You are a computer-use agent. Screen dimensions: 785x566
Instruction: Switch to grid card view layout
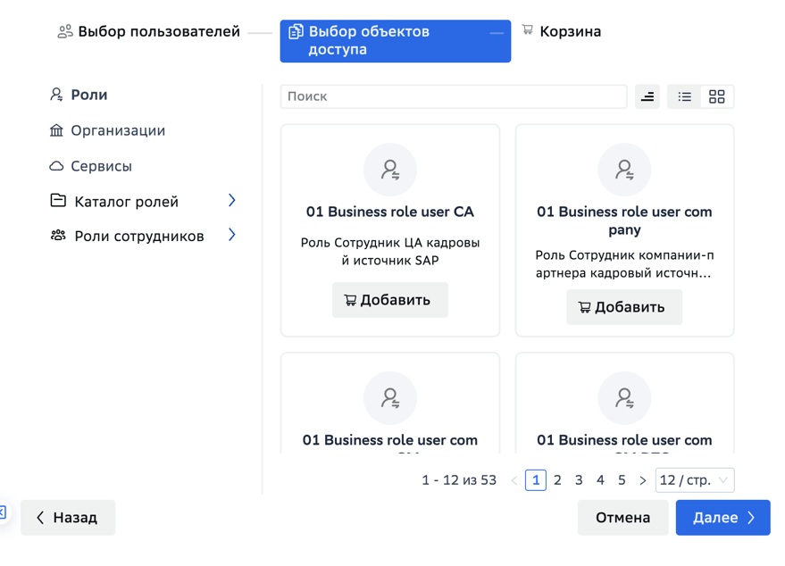tap(717, 96)
